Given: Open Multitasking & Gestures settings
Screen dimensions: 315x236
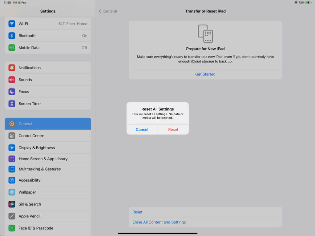Looking at the screenshot, I should click(48, 169).
